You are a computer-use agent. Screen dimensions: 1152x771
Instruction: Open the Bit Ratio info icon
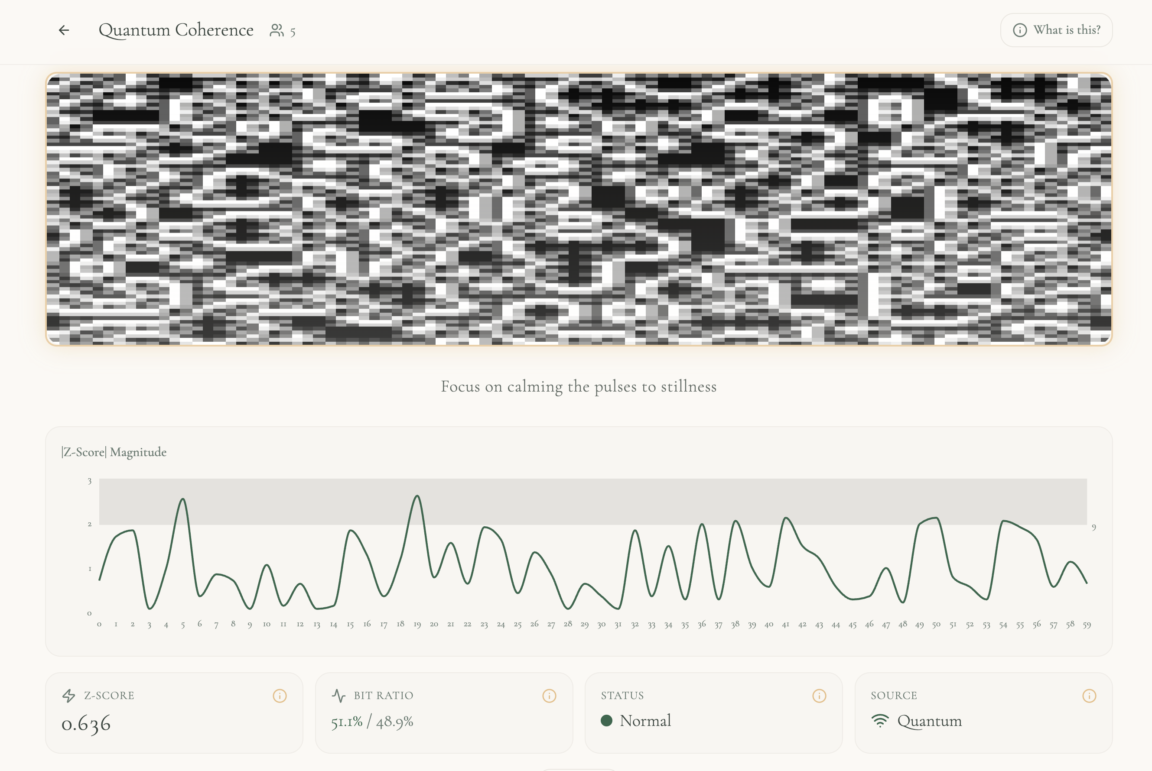549,696
